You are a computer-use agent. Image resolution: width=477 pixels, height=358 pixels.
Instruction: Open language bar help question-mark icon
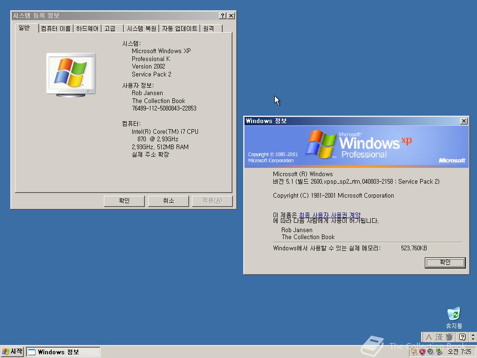(463, 337)
